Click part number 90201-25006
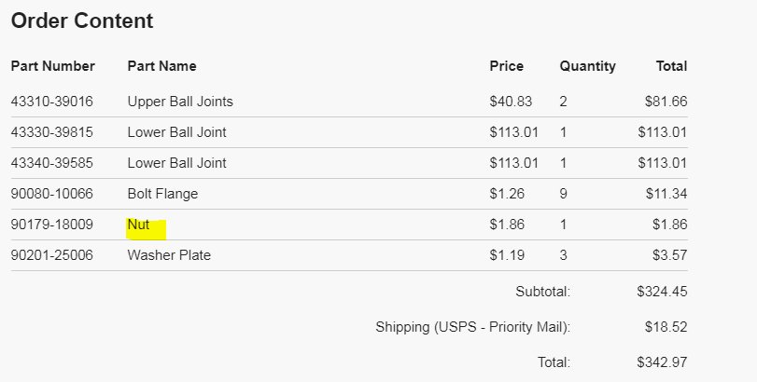 (x=51, y=255)
